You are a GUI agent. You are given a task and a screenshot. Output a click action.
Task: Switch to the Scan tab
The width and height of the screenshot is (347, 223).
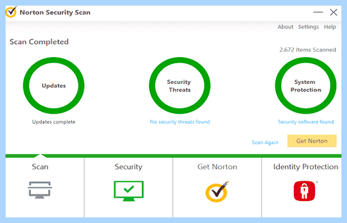click(x=40, y=166)
